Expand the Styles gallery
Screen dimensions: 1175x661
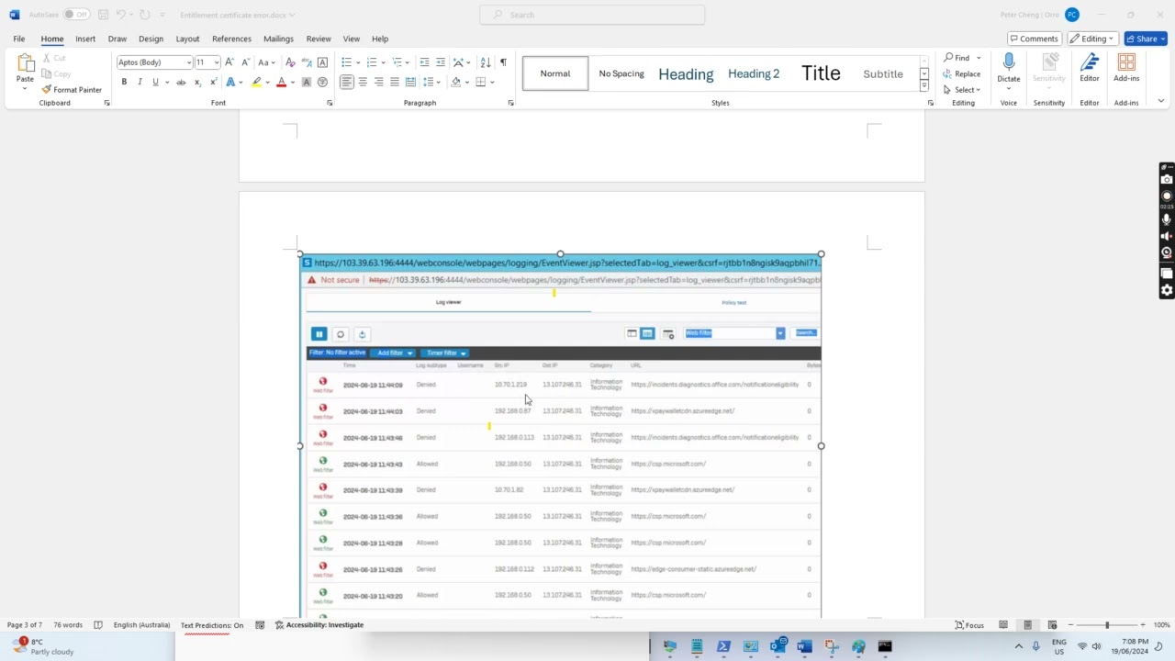point(923,86)
